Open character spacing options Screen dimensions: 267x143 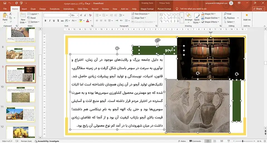click(x=67, y=21)
